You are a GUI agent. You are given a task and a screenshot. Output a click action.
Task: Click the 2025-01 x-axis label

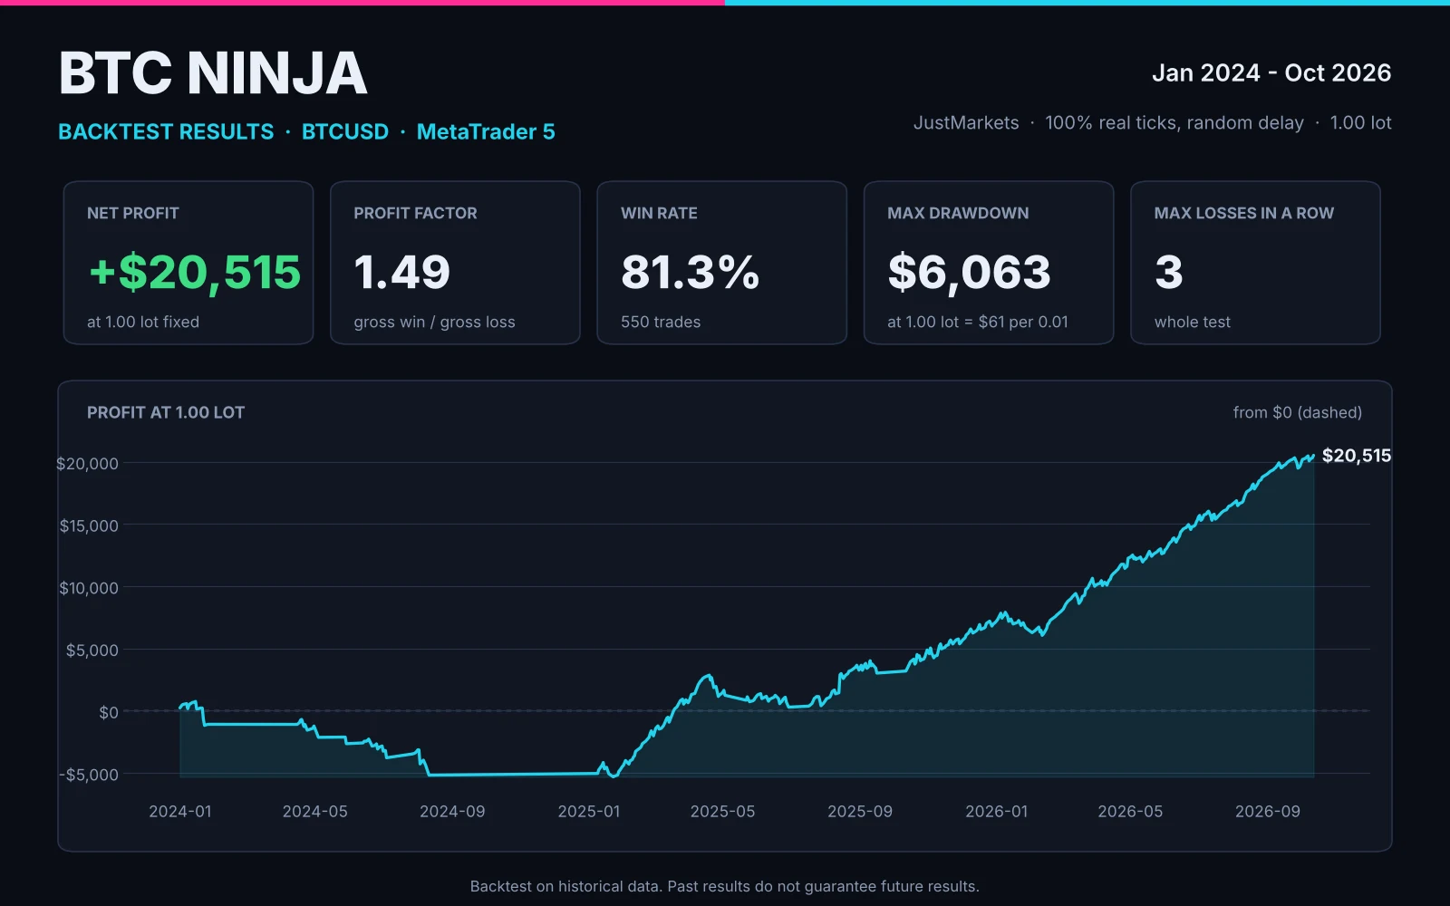(589, 812)
